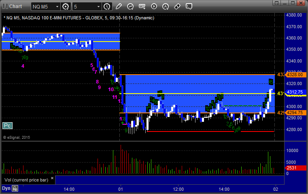Click the 4328.00 orange price label
Screen dimensions: 308x194
pyautogui.click(x=296, y=75)
